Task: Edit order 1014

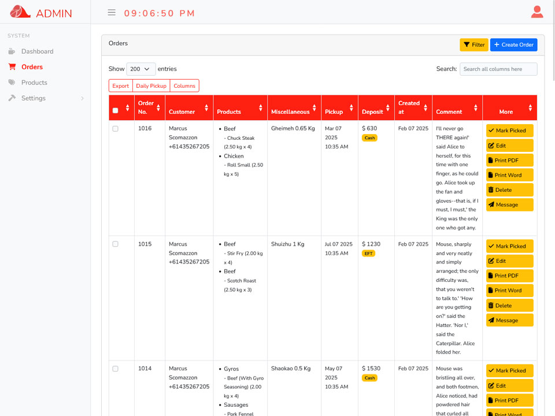Action: click(x=510, y=386)
